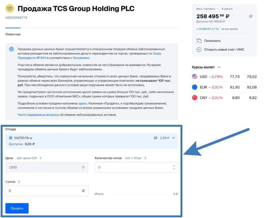Expand the source account selector chevron
The image size is (264, 218).
(x=174, y=138)
